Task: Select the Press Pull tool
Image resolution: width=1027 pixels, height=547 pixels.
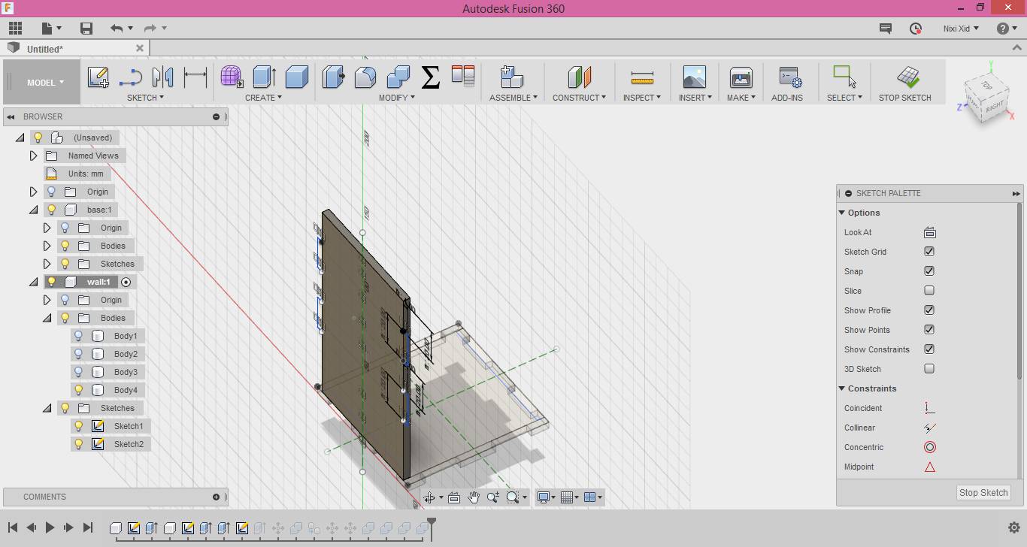Action: click(x=333, y=77)
